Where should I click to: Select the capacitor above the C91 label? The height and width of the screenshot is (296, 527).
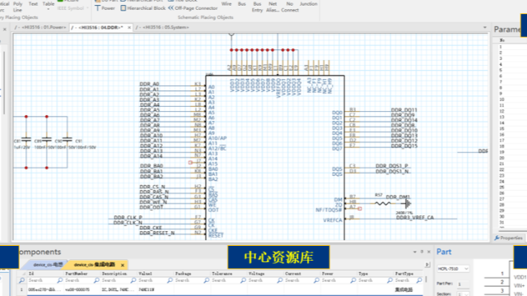point(68,138)
